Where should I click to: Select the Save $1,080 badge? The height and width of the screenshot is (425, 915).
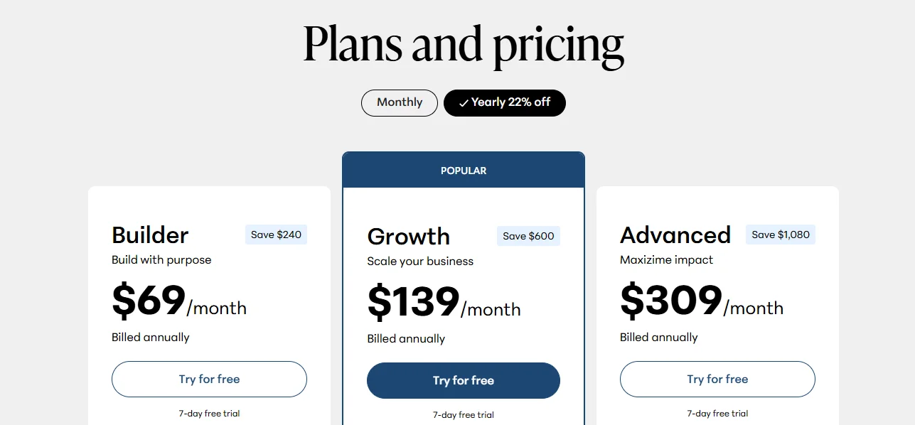pos(780,235)
